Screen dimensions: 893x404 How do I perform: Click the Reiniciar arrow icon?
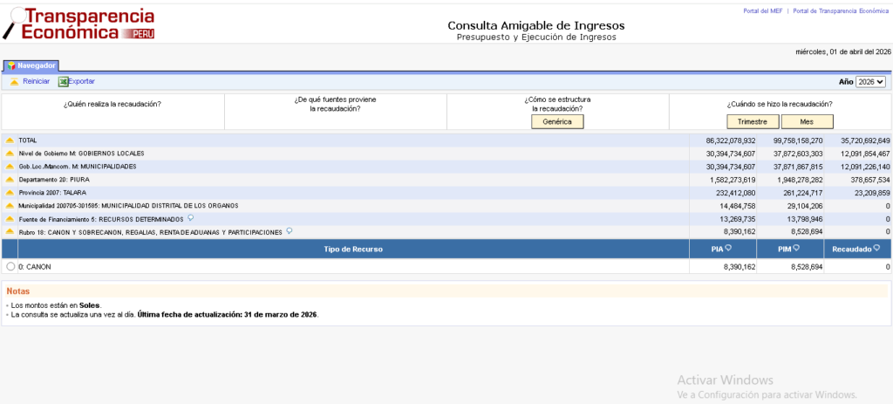point(14,82)
